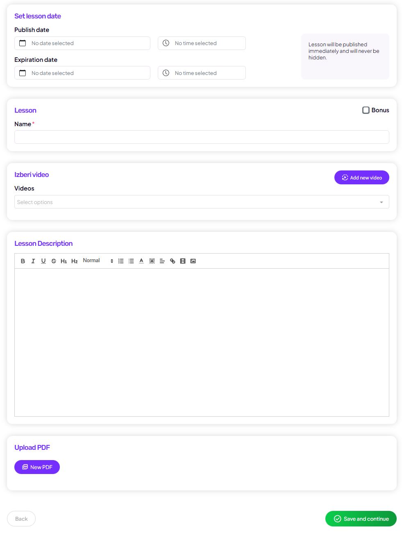Insert a video into the description

tap(183, 261)
